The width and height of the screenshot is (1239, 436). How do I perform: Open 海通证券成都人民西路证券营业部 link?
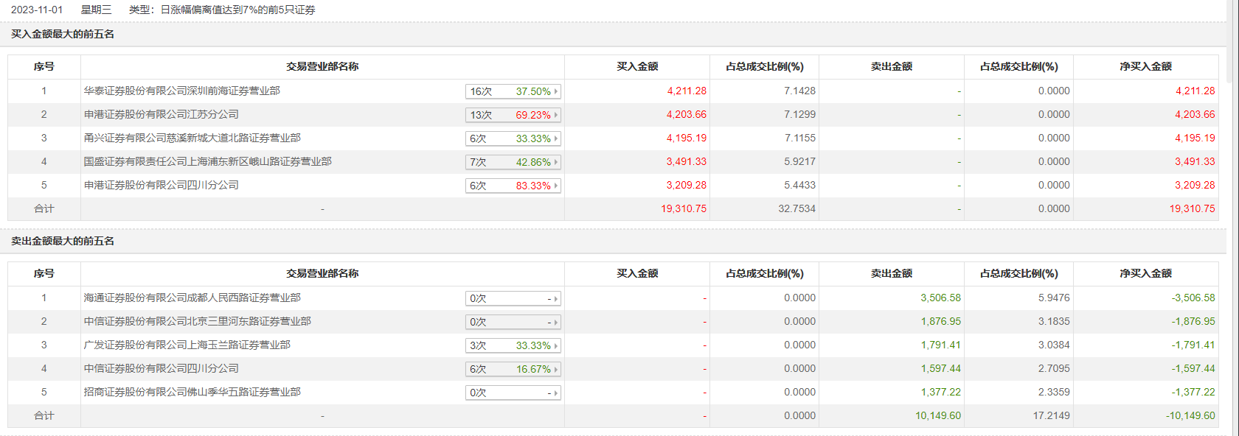[192, 298]
